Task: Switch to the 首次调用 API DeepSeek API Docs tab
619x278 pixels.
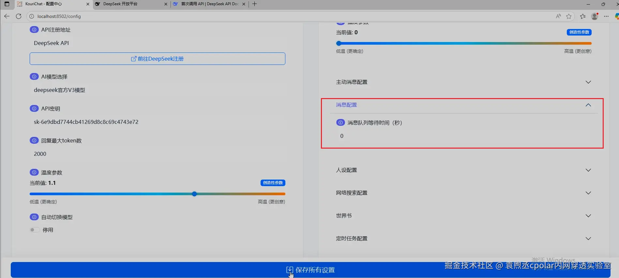Action: (x=209, y=4)
